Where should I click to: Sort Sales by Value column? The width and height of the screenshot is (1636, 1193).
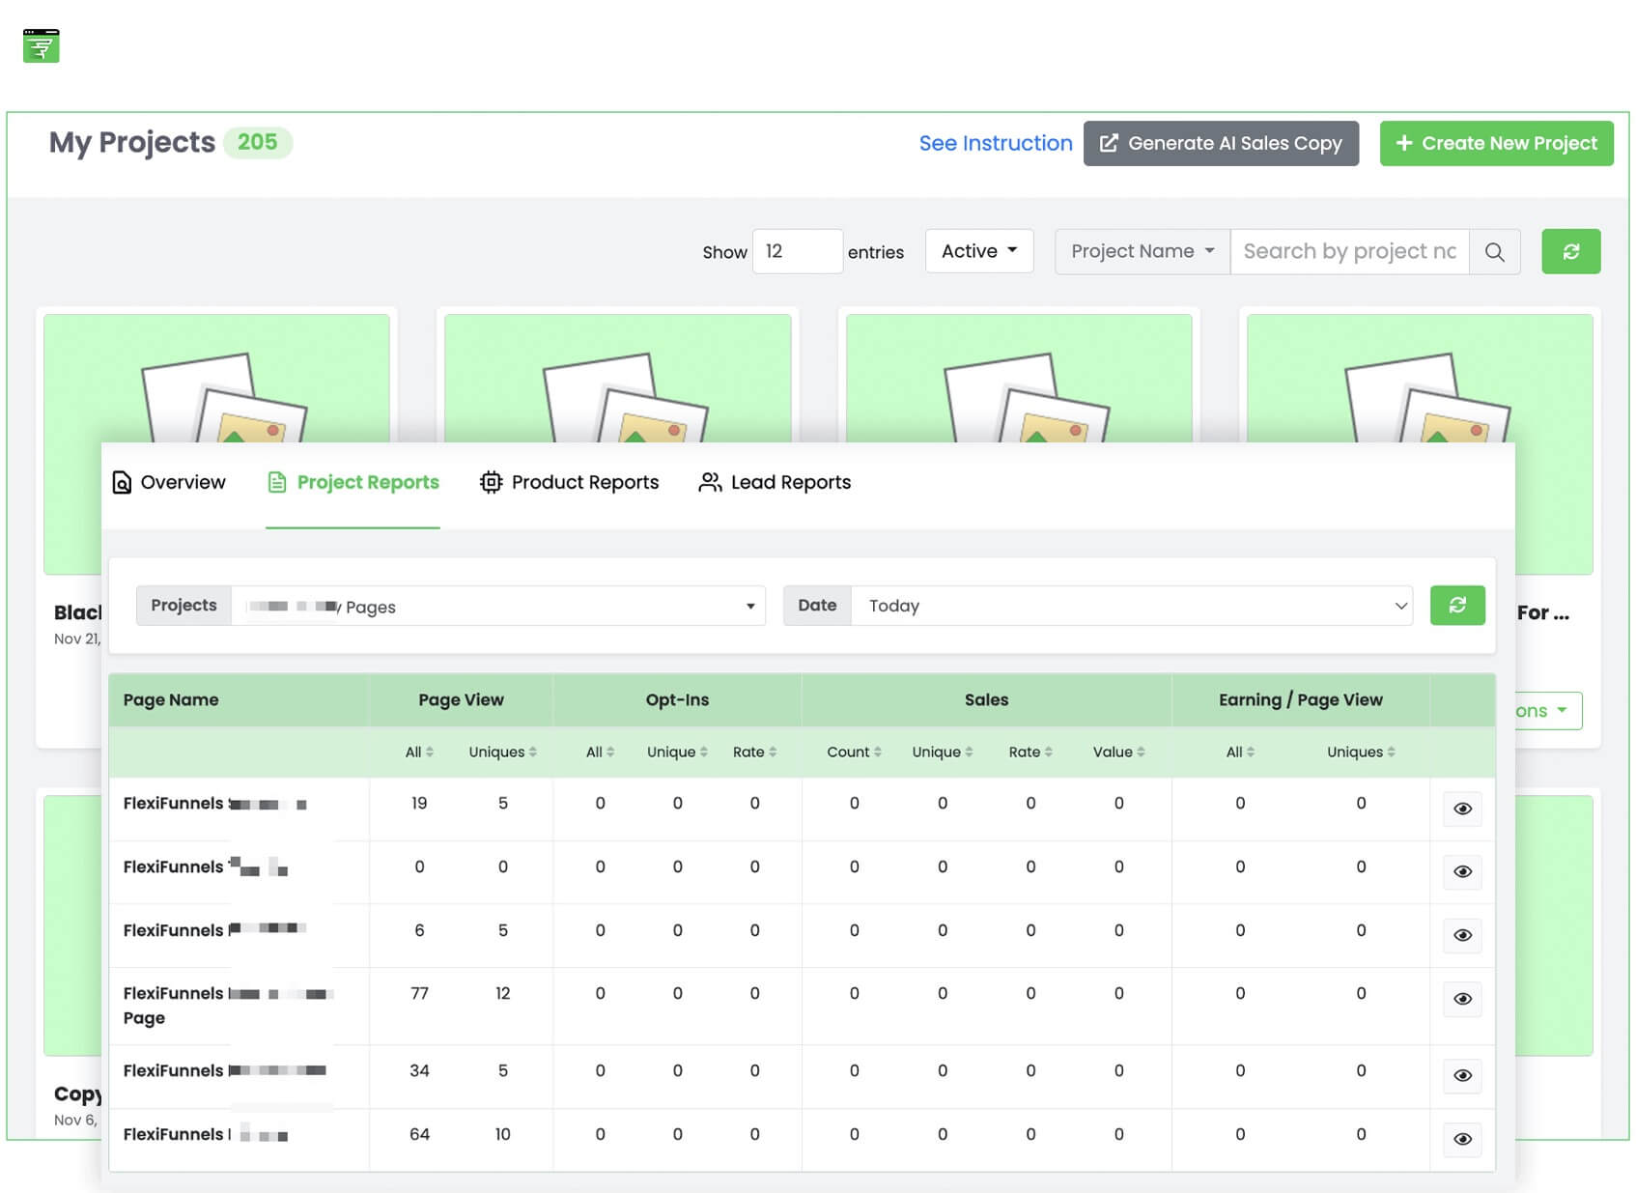coord(1118,753)
